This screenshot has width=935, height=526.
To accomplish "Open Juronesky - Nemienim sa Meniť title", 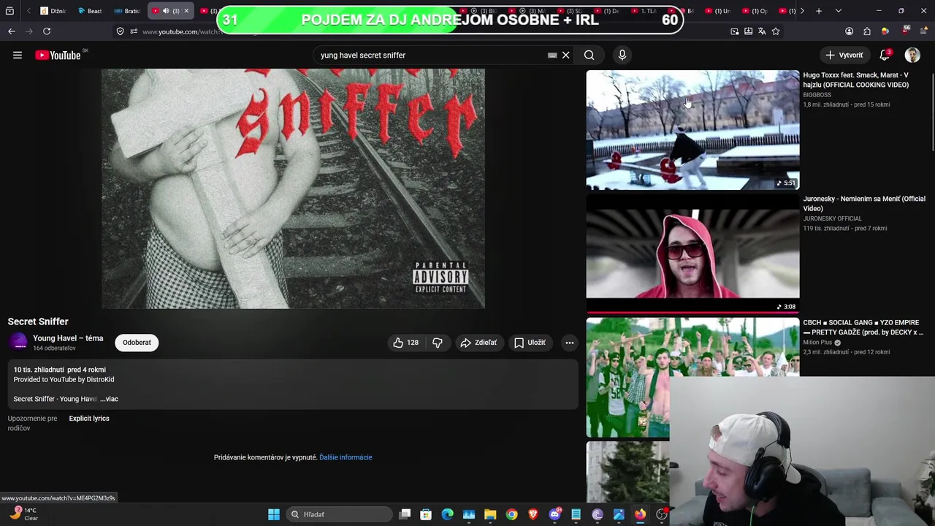I will [x=864, y=203].
